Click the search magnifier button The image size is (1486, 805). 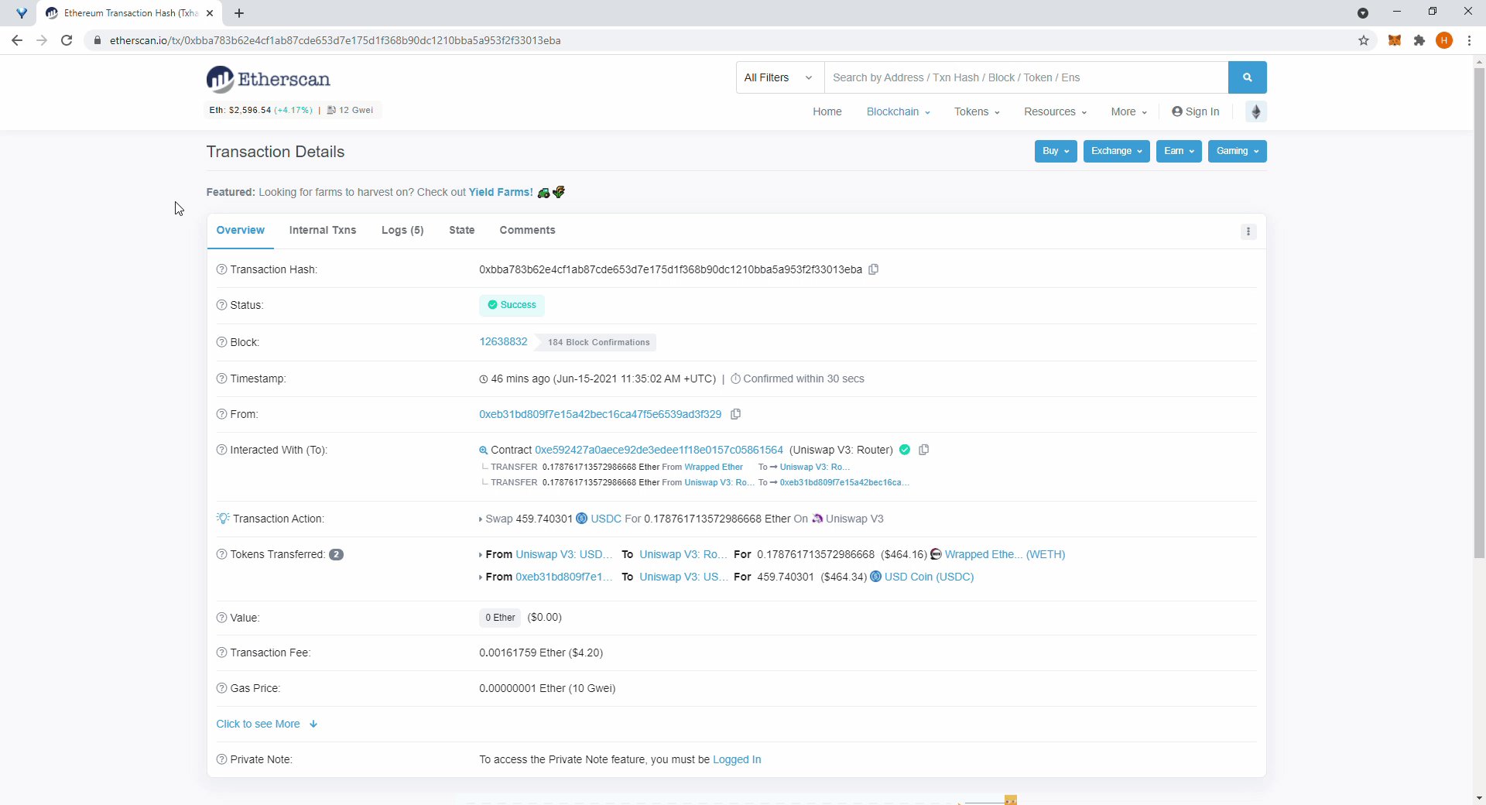(x=1247, y=77)
